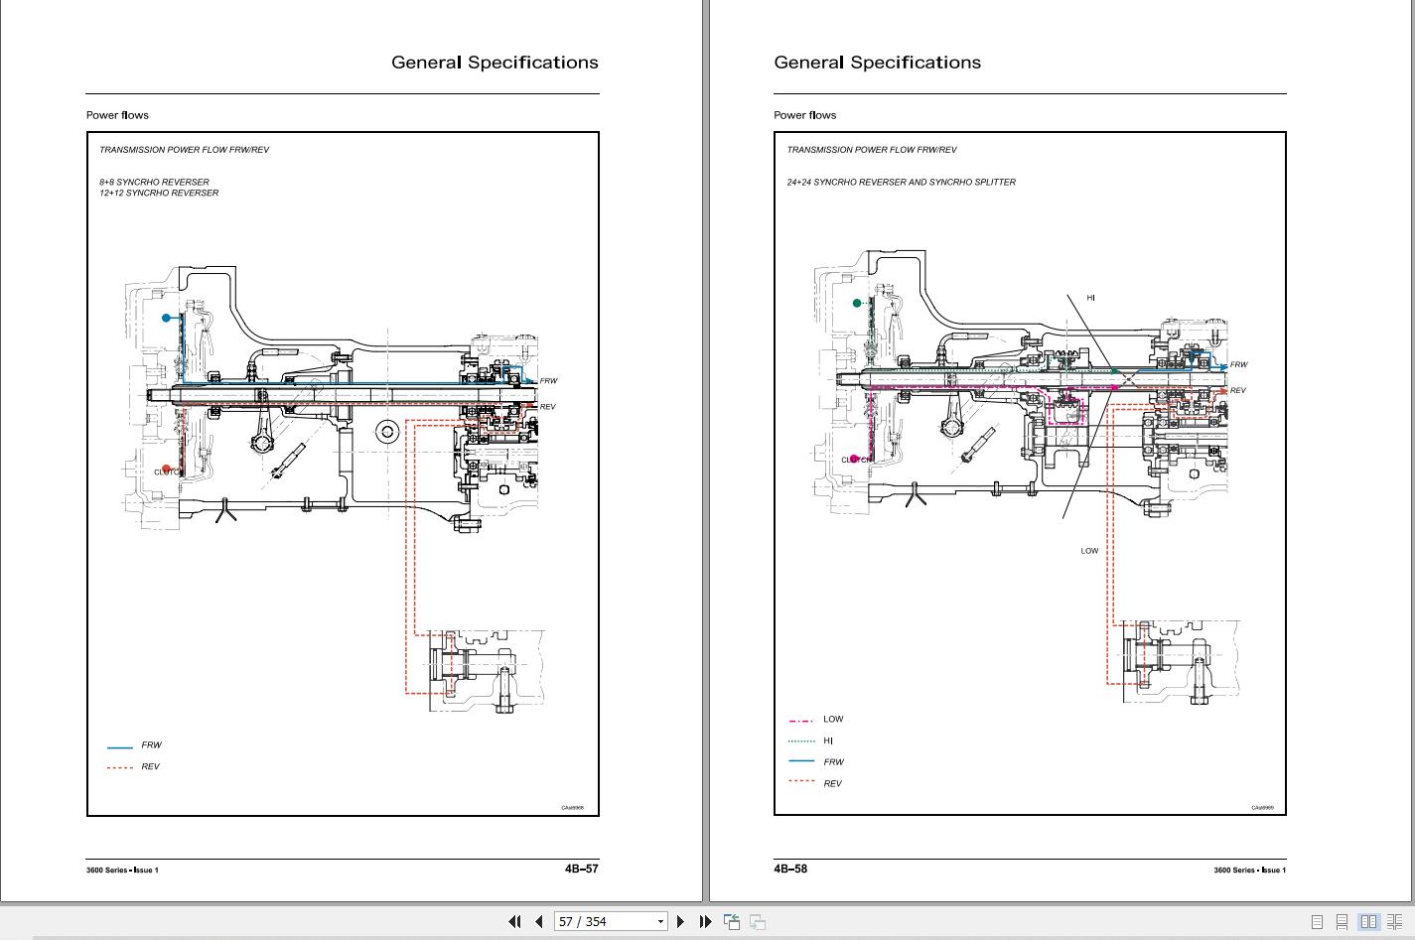Click '24+24 SYNCRHO REVERSER AND SYNCRHO SPLITTER' text
Screen dimensions: 1415x940
tap(902, 183)
